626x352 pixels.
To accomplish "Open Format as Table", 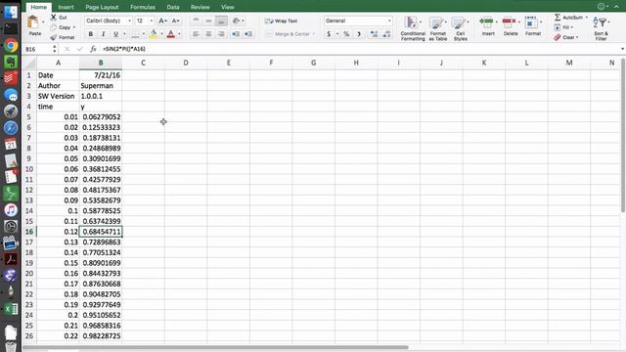I will pyautogui.click(x=438, y=28).
